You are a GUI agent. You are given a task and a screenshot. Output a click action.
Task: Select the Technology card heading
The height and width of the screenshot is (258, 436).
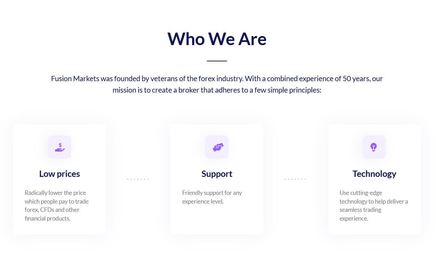point(374,174)
